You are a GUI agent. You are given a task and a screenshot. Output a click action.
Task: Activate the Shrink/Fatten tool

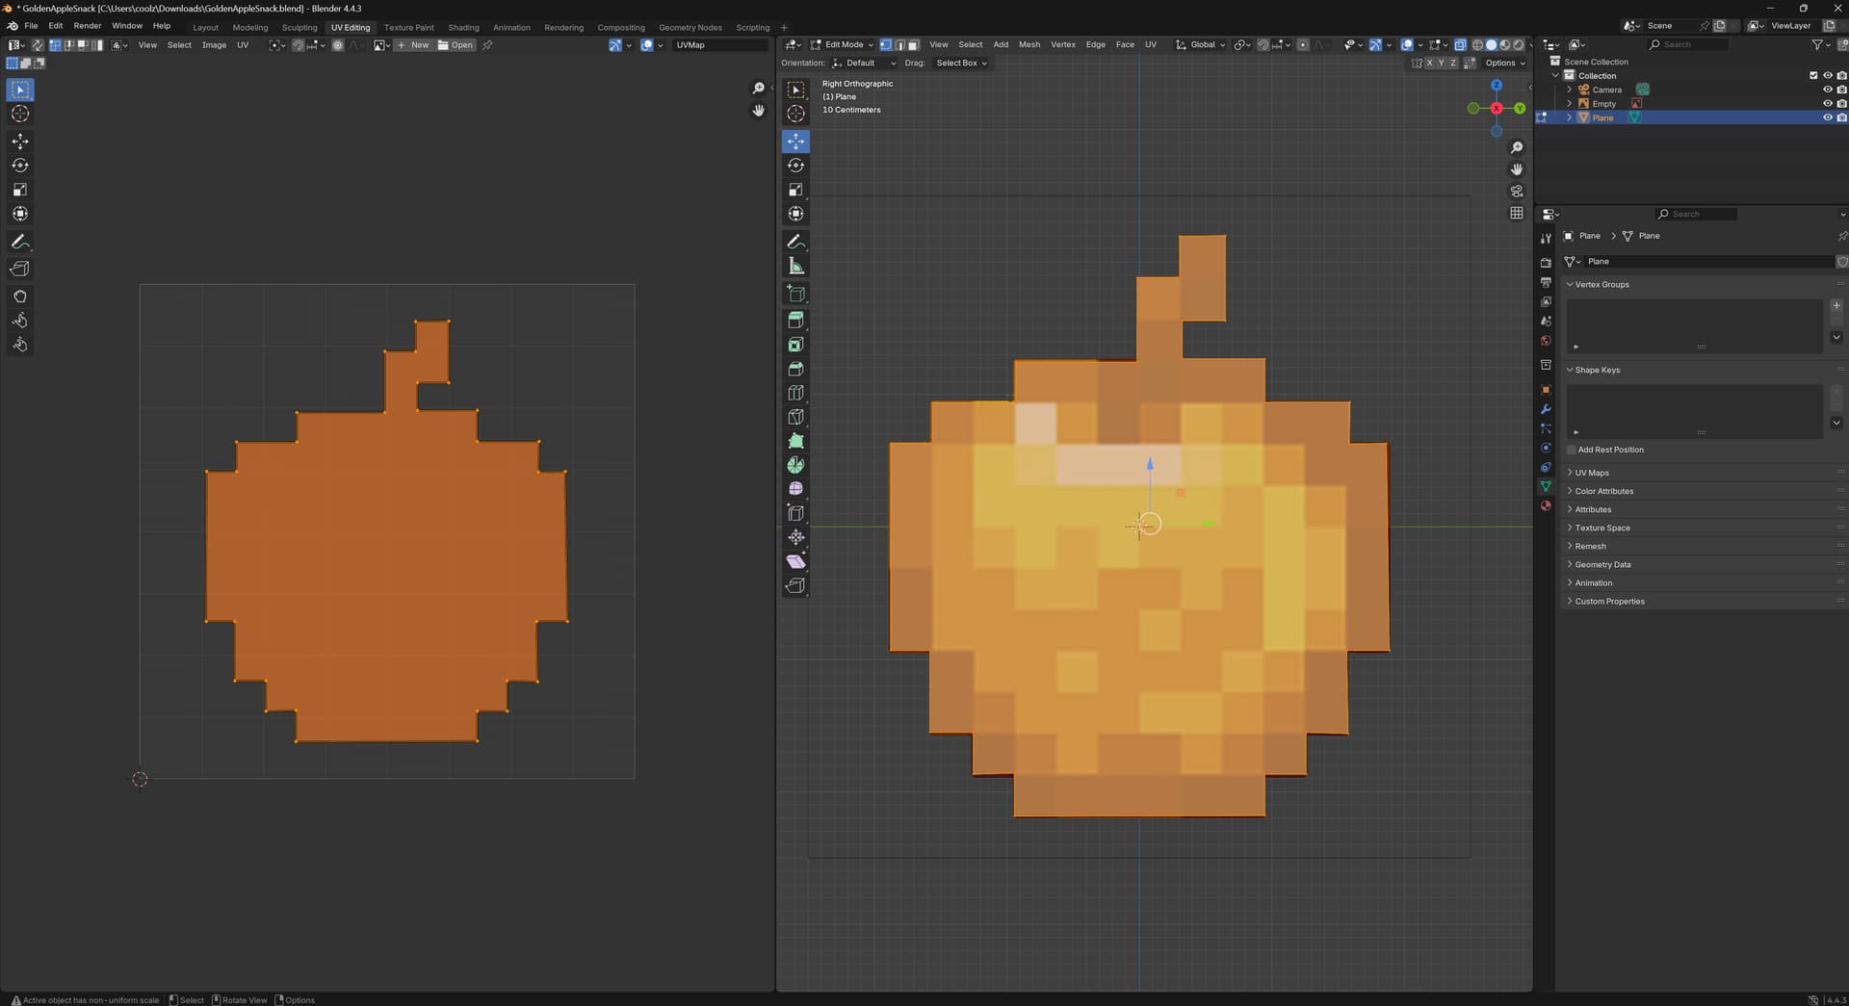tap(795, 537)
